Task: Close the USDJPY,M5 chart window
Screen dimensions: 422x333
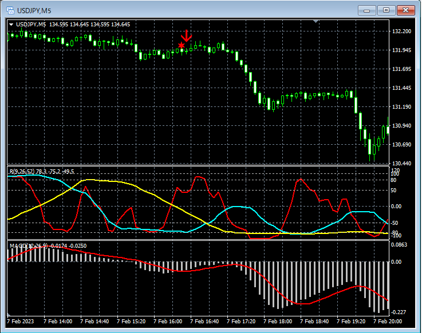Action: tap(406, 10)
